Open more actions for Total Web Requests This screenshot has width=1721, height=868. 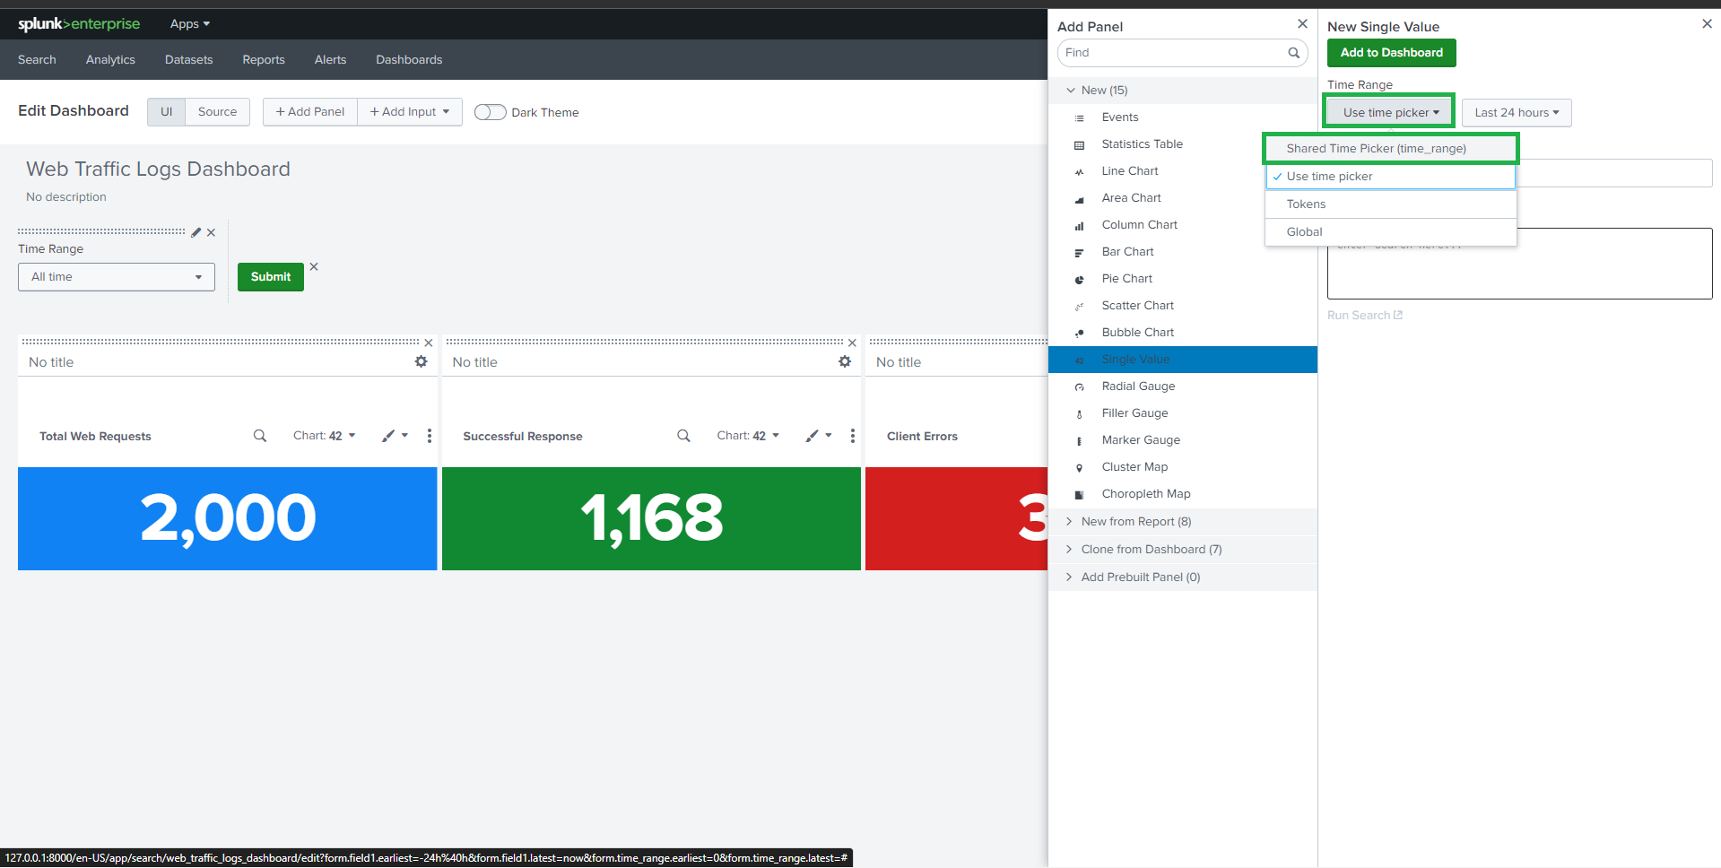tap(430, 436)
